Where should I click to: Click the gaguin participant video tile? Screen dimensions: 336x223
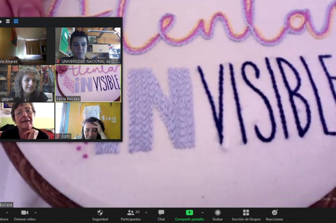(27, 83)
